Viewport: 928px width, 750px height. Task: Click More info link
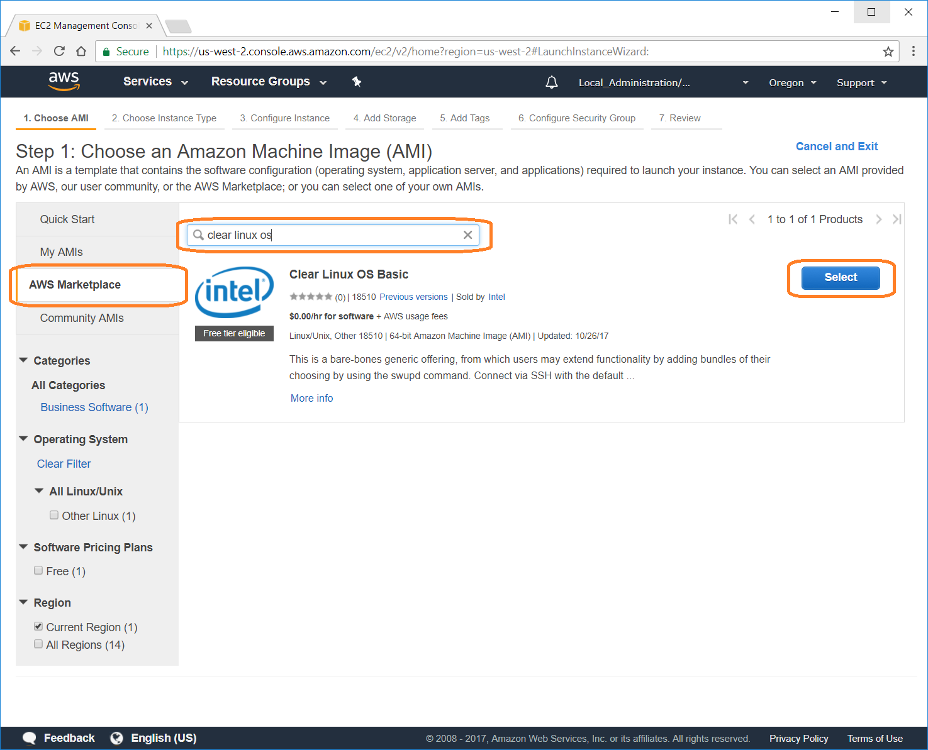coord(312,398)
